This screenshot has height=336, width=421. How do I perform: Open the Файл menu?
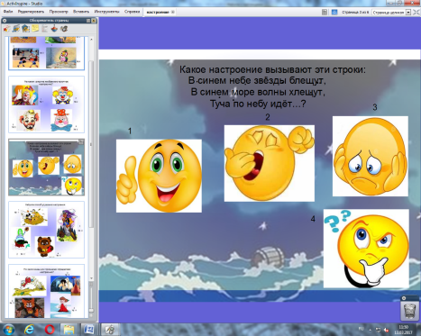[x=8, y=12]
